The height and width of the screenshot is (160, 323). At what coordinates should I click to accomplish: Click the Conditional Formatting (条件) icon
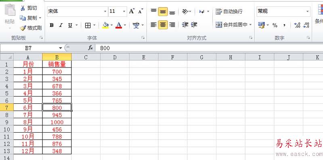(320, 9)
